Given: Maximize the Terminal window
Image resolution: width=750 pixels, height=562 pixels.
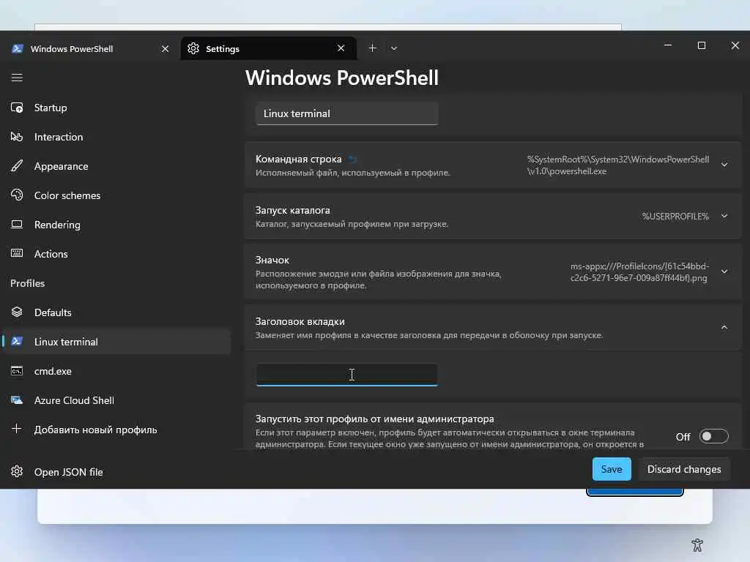Looking at the screenshot, I should click(701, 45).
